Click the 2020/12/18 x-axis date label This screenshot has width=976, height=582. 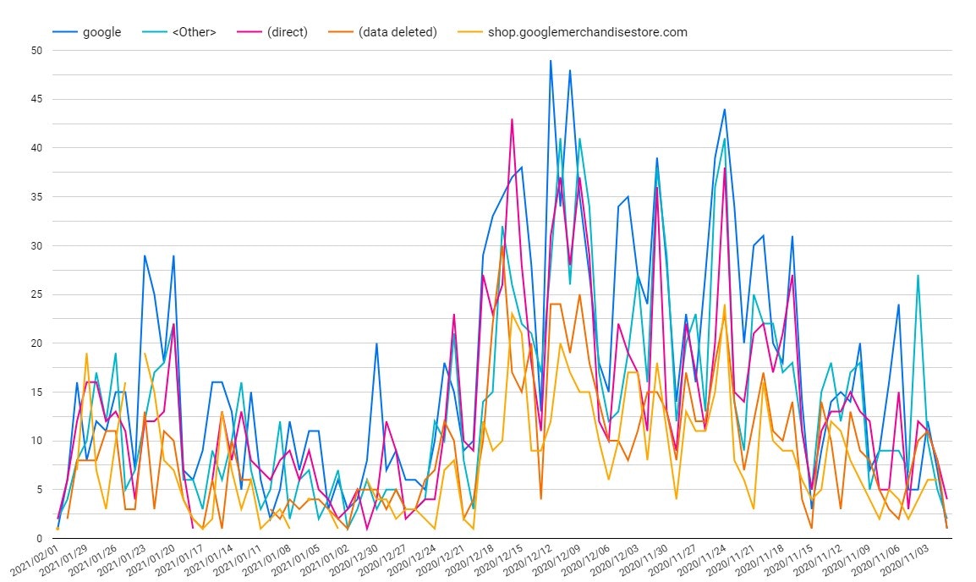470,560
